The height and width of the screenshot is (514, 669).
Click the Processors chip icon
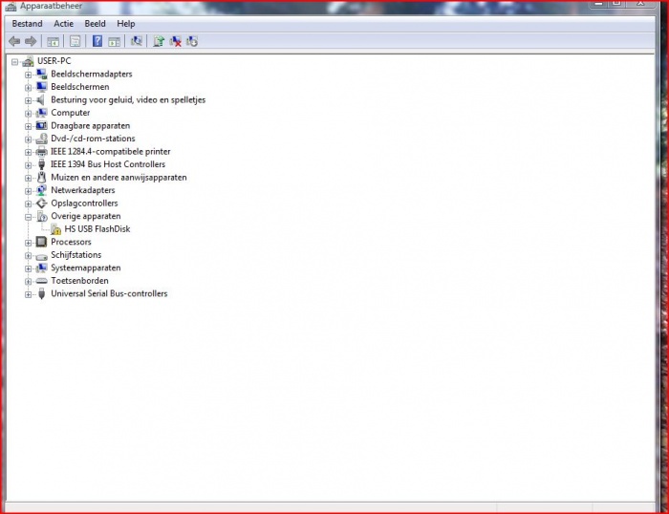[41, 242]
